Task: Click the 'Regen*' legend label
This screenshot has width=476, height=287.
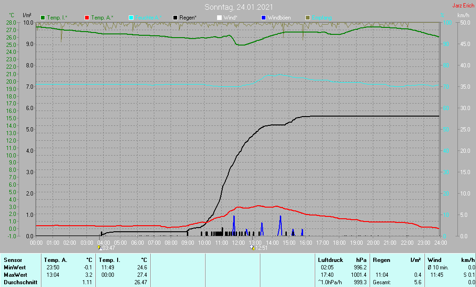Action: click(x=188, y=18)
